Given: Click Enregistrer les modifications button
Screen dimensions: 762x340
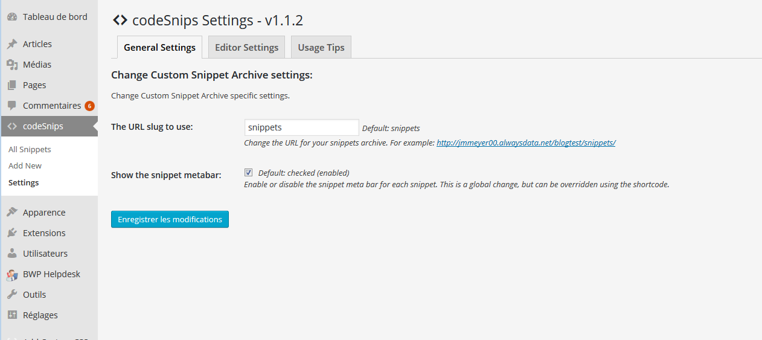Looking at the screenshot, I should pos(170,219).
